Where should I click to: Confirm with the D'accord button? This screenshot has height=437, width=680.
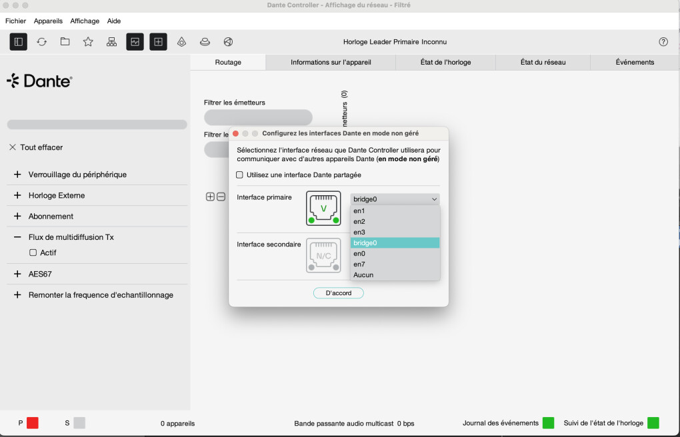339,293
